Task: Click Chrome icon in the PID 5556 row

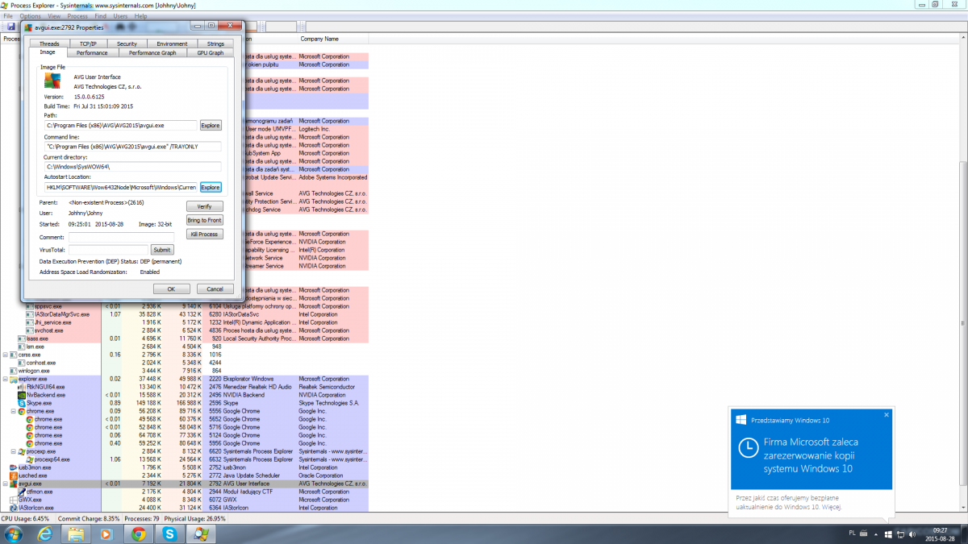Action: point(21,411)
